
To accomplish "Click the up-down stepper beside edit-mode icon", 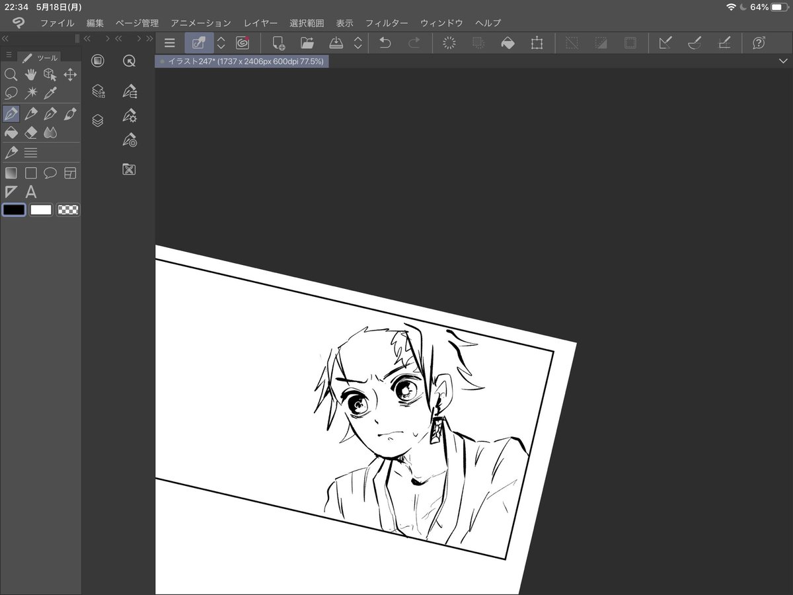I will 221,43.
